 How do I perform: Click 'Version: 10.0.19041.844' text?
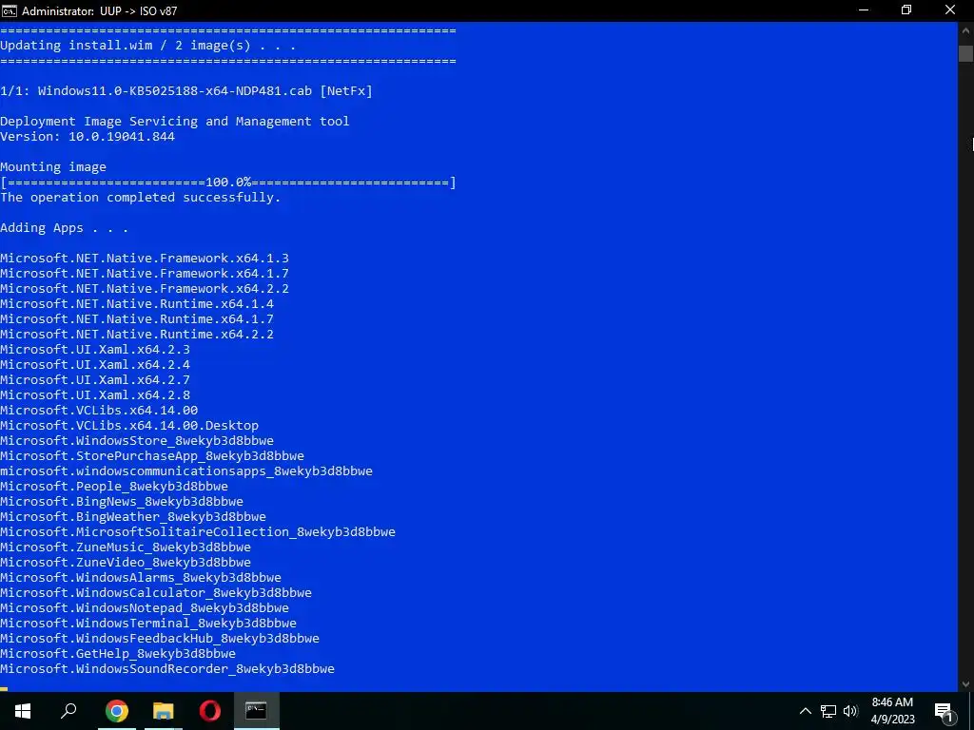(x=88, y=137)
